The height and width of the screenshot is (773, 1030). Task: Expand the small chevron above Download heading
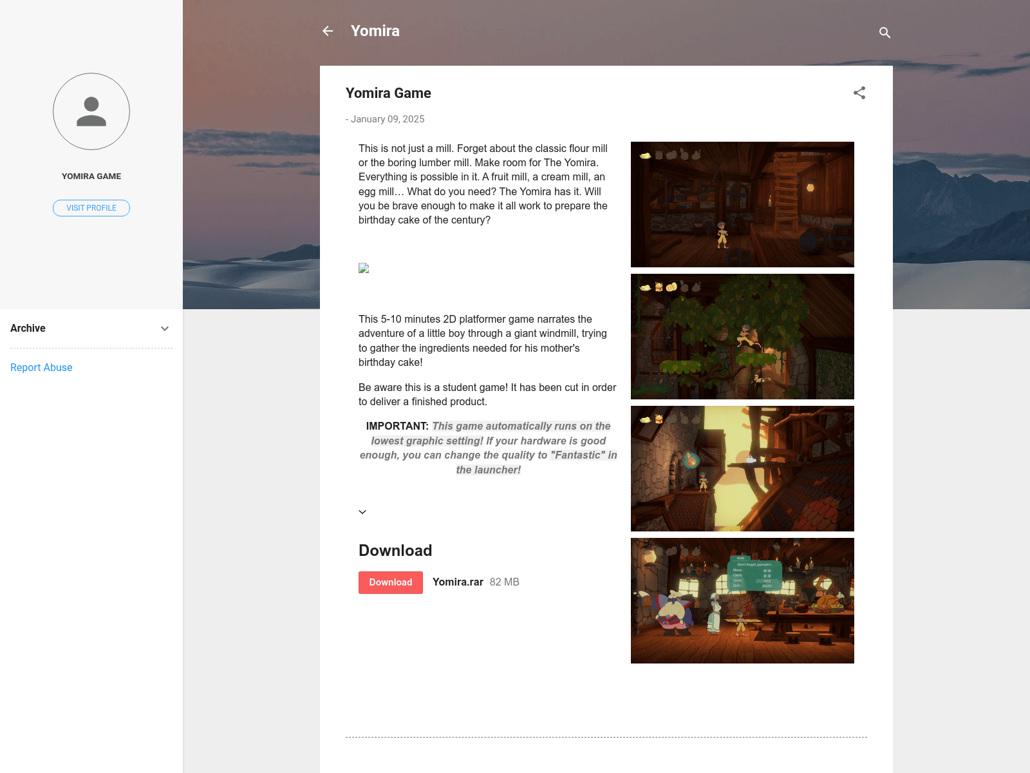[x=362, y=512]
